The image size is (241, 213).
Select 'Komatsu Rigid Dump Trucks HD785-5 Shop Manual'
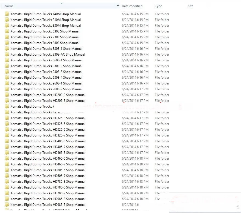click(x=48, y=187)
